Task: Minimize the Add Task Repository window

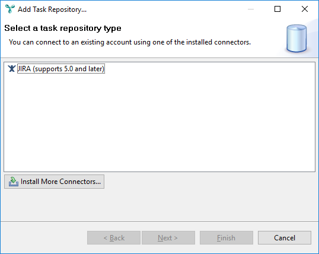Action: click(251, 9)
